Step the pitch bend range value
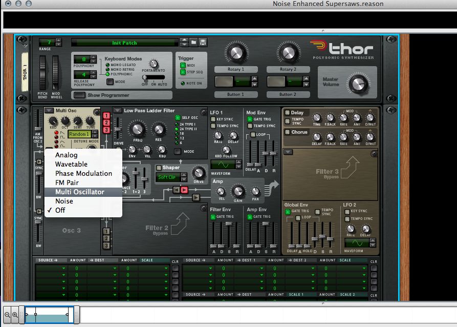 coord(58,43)
